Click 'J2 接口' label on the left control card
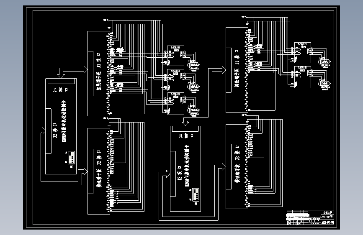 [x=55, y=130]
